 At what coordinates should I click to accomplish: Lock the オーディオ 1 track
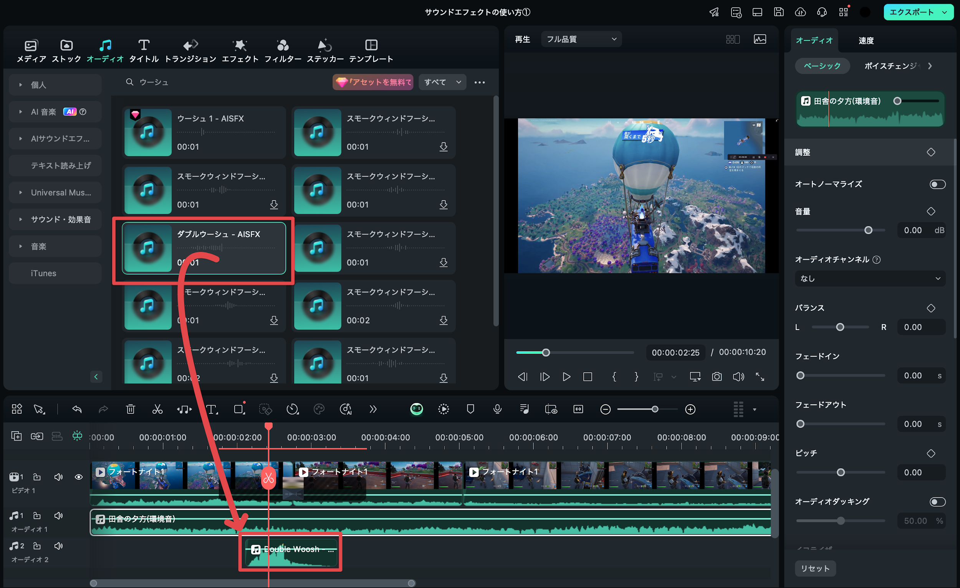37,515
